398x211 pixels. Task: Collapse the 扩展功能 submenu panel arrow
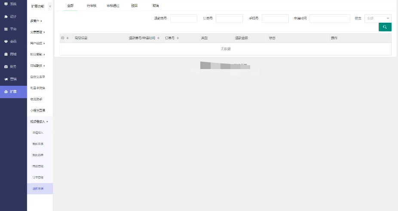point(50,6)
